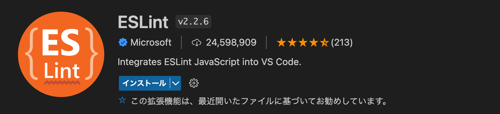Click the orange ESLint extension logo
500x114 pixels.
pos(61,54)
